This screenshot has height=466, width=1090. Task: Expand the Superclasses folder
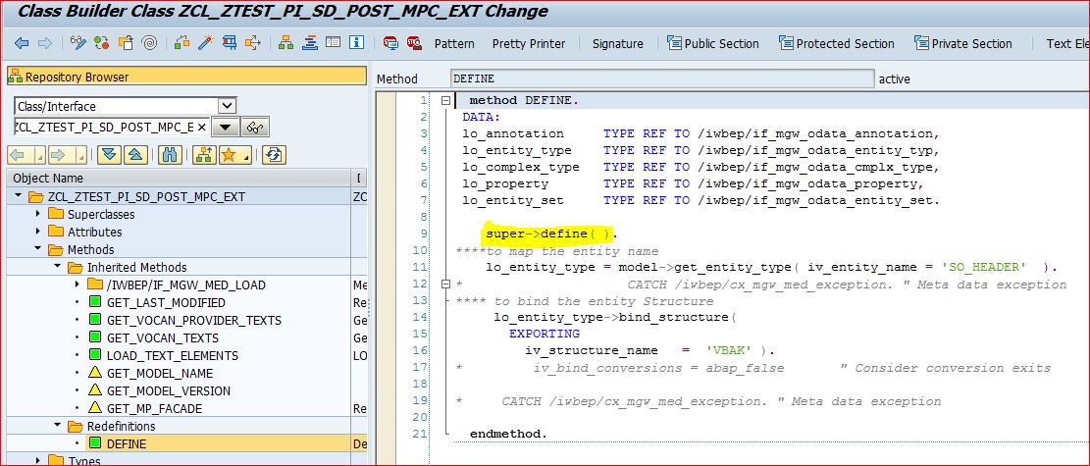click(38, 215)
